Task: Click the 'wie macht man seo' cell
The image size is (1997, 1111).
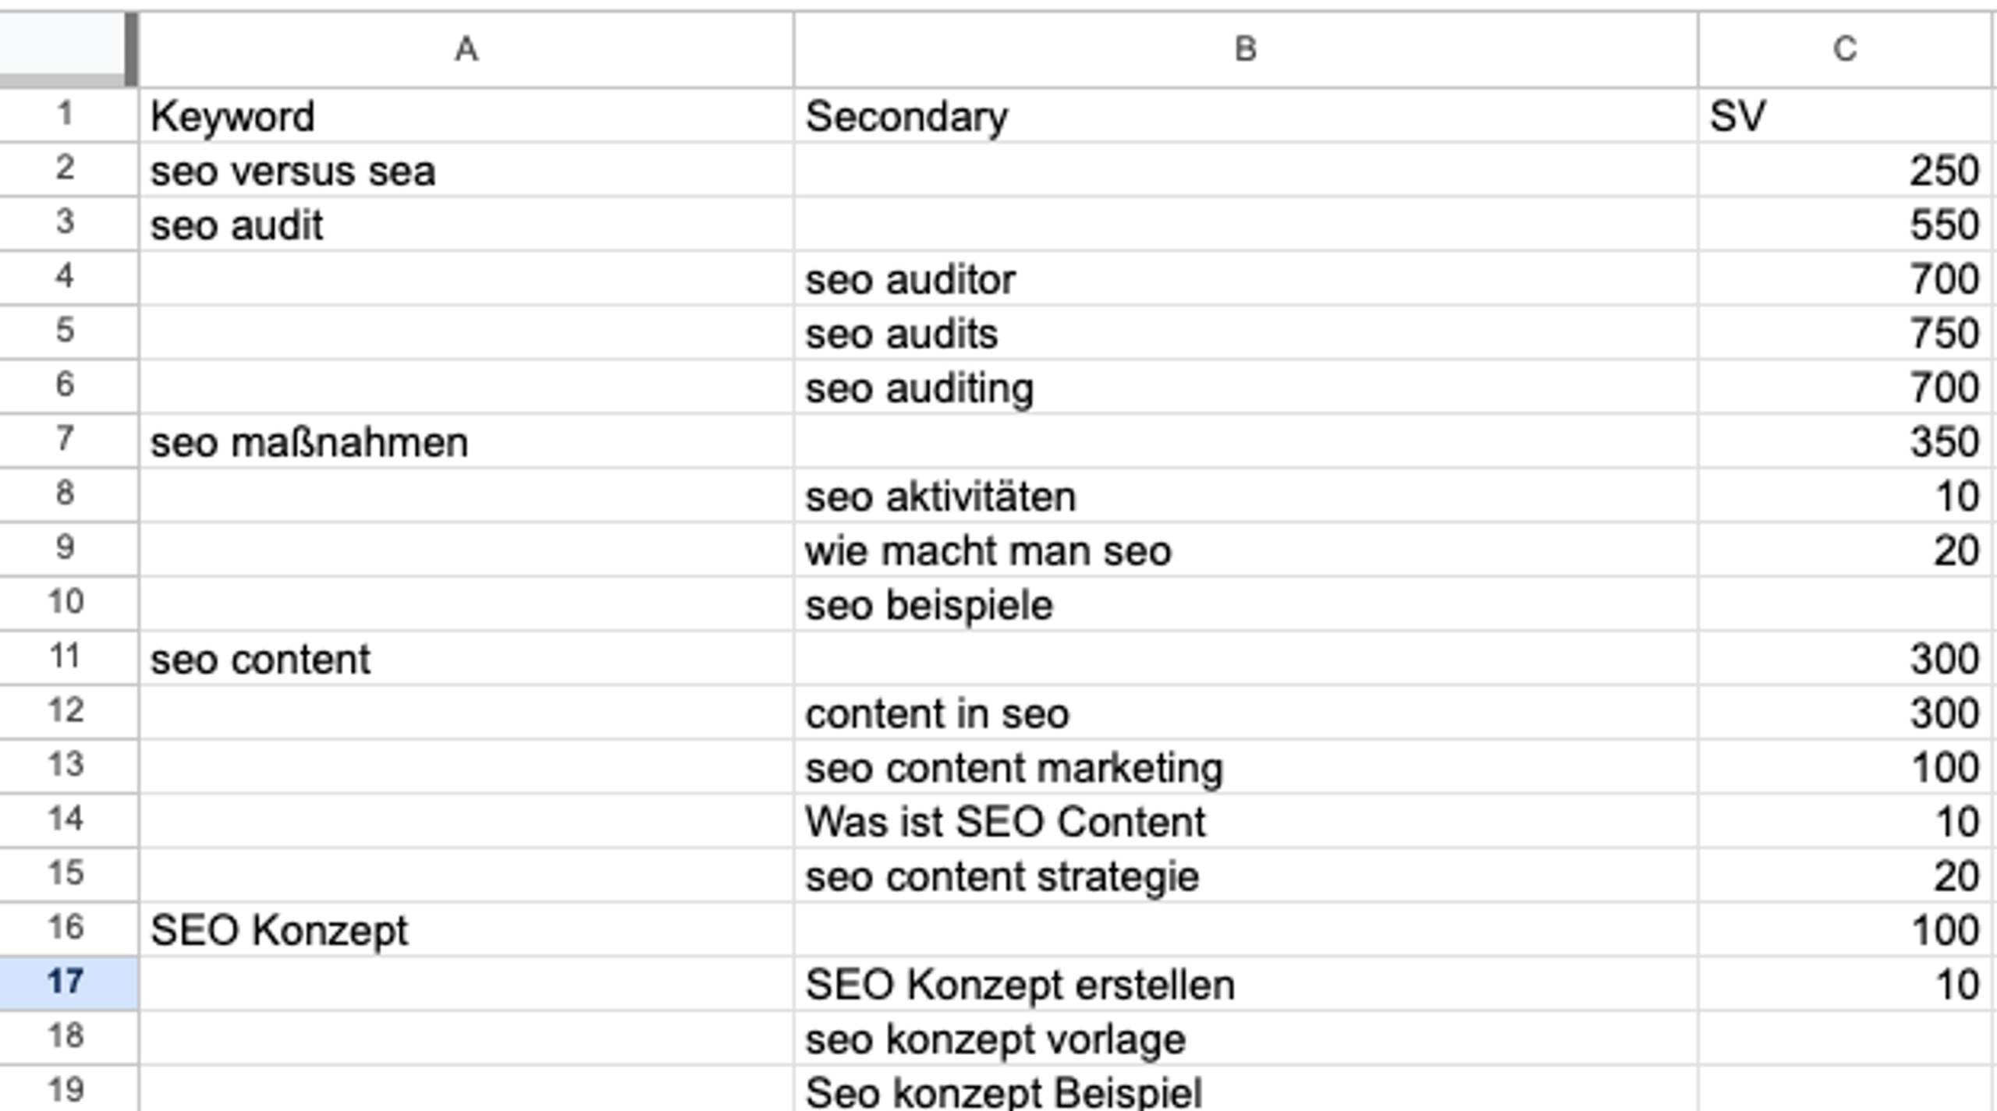Action: 1244,550
